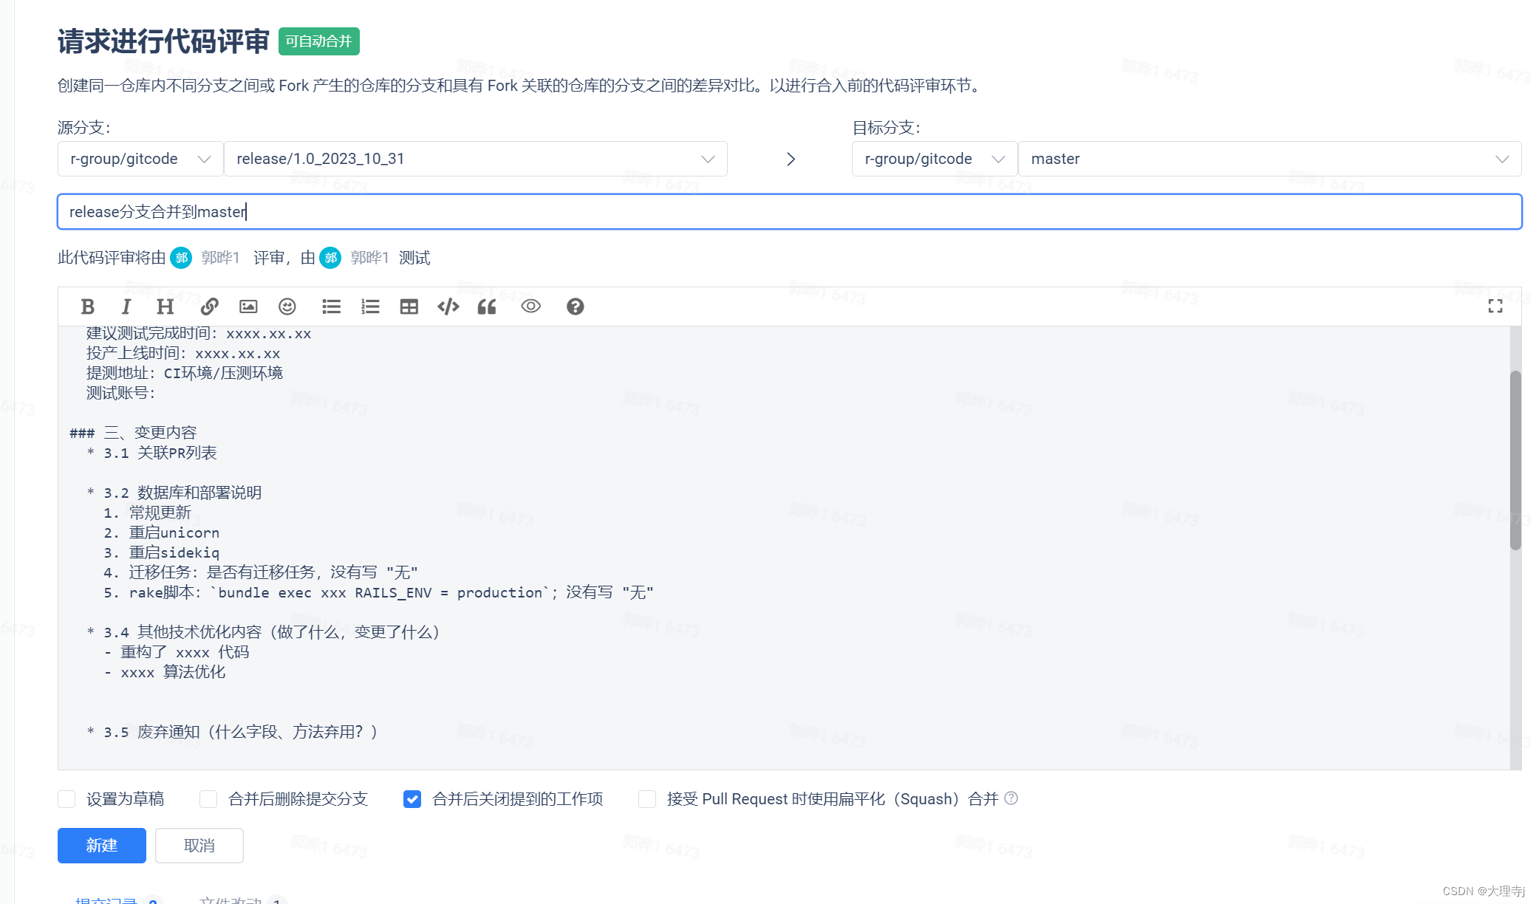Apply italic formatting in editor toolbar
The height and width of the screenshot is (904, 1536).
coord(126,307)
